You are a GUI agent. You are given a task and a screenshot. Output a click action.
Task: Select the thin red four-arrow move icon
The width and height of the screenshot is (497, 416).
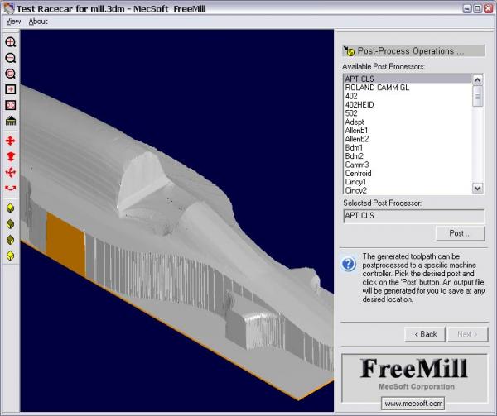11,172
